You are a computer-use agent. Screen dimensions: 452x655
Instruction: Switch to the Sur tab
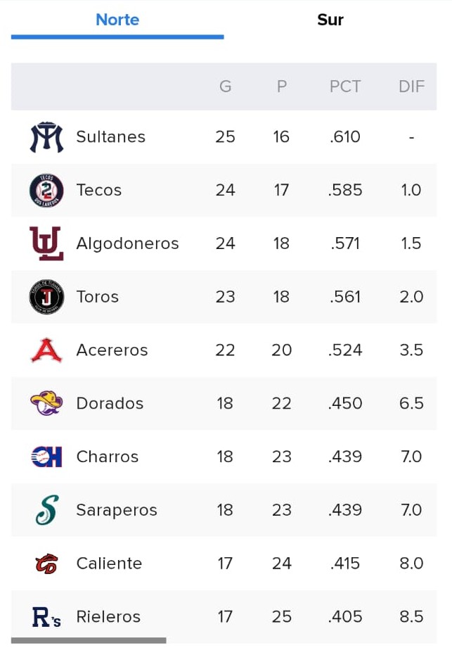[330, 20]
